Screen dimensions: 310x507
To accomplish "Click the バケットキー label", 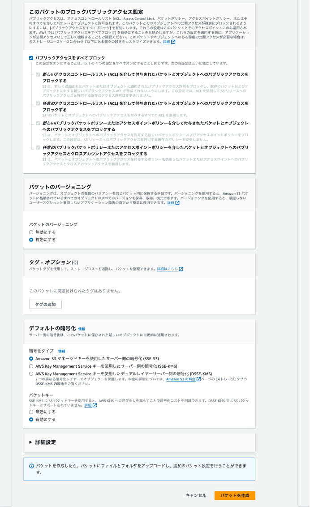I will coord(41,395).
